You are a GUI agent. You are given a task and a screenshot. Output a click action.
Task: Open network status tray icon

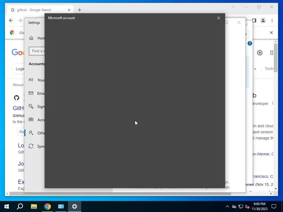coord(241,206)
